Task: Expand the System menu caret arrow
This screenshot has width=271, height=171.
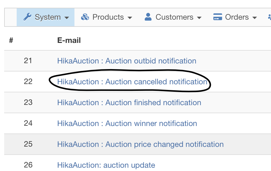Action: [67, 18]
